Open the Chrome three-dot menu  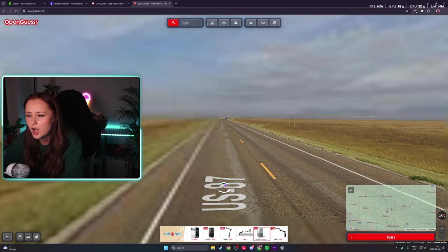point(444,11)
